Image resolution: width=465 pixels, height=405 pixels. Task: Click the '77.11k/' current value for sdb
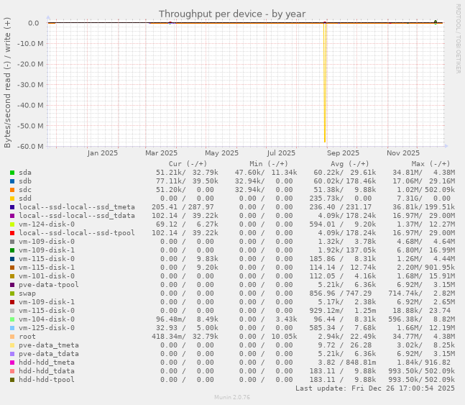click(x=171, y=181)
